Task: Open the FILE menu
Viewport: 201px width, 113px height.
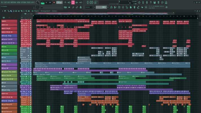Action: (2, 2)
